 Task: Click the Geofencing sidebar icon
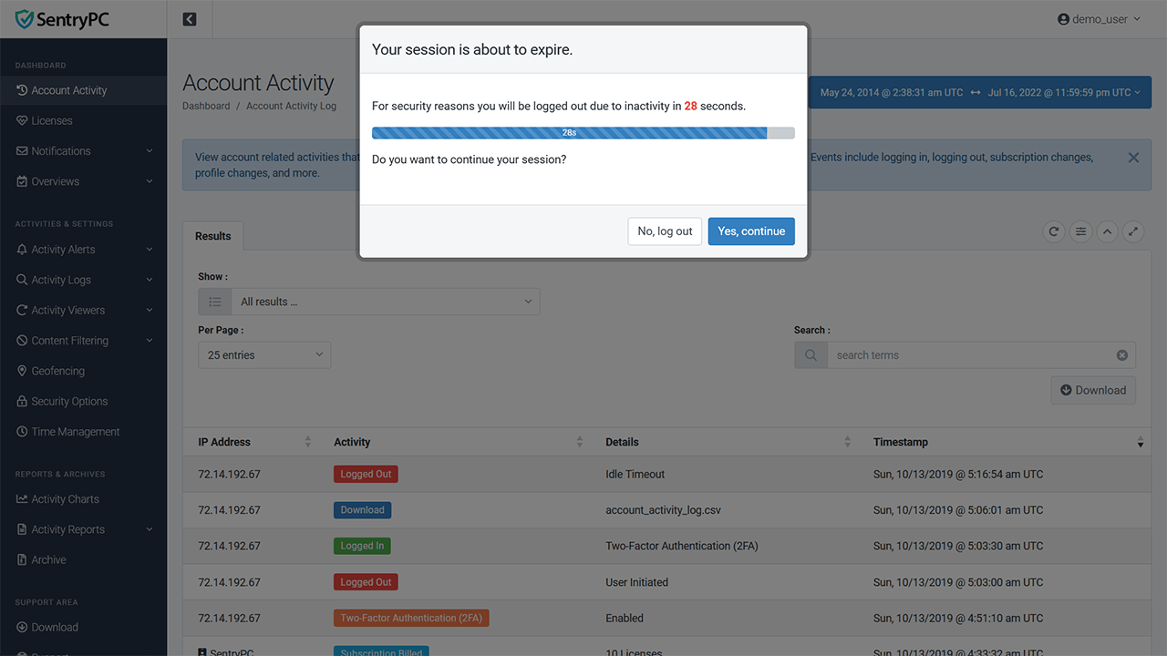23,371
